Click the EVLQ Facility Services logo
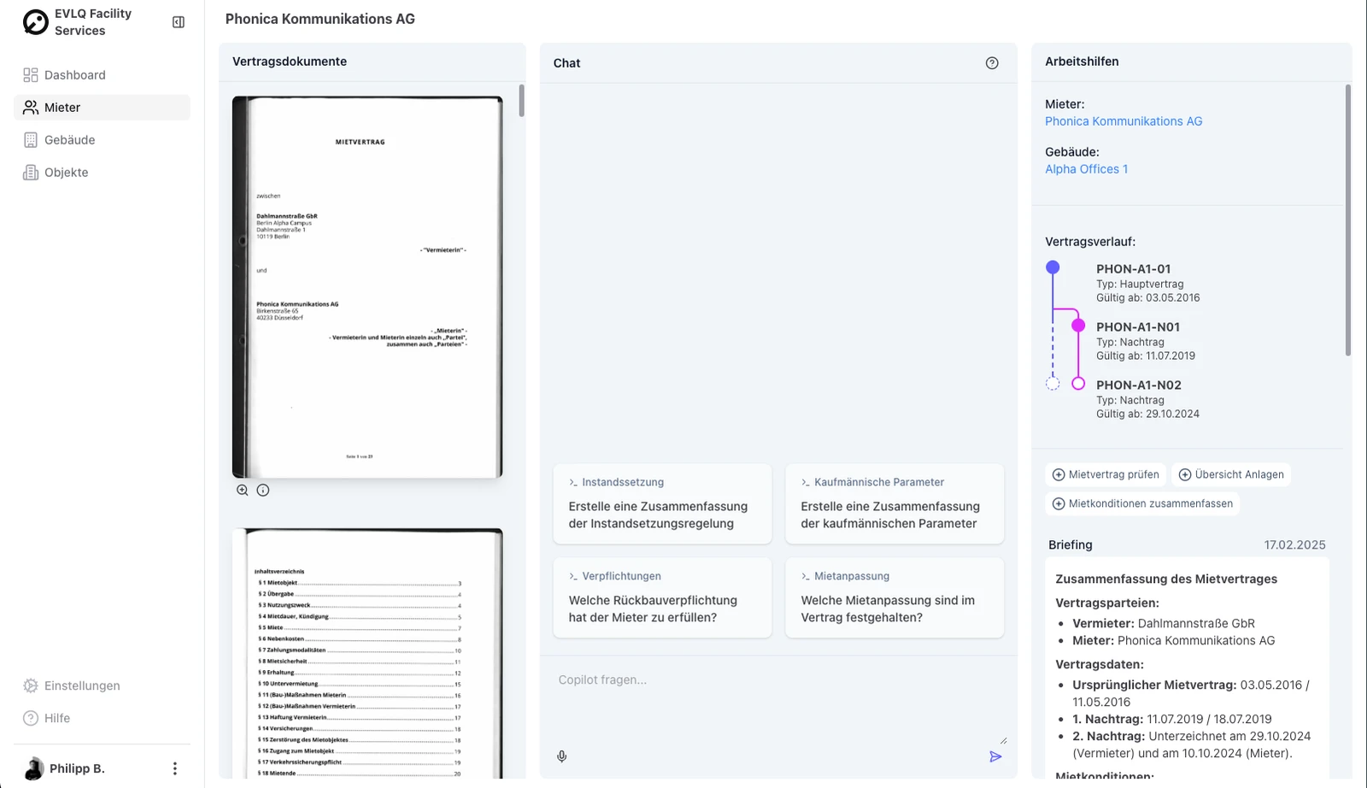 coord(36,22)
